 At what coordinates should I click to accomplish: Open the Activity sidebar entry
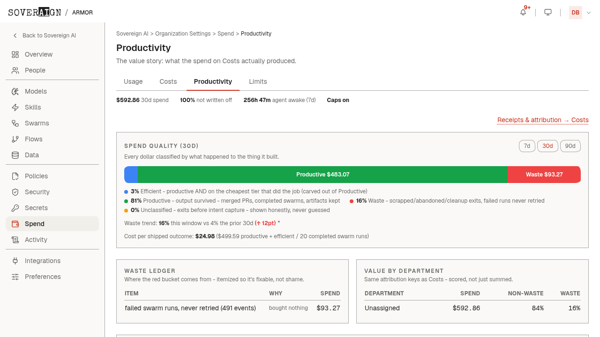tap(52, 240)
